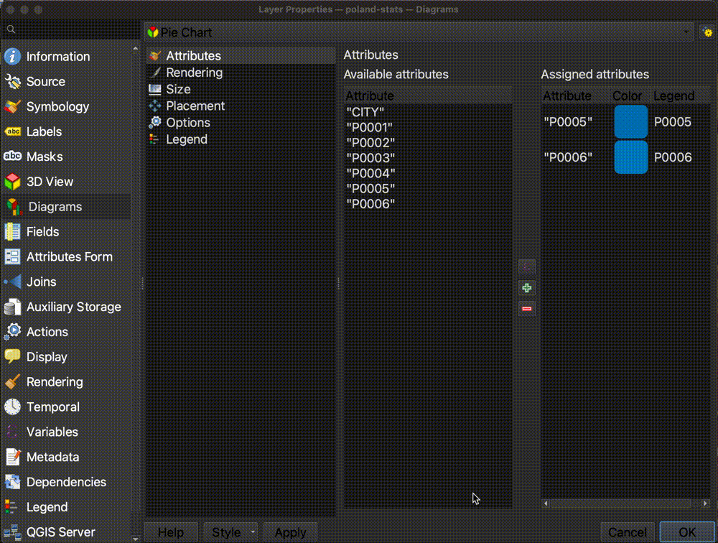Select the 3D View cube icon
The image size is (718, 543).
click(x=12, y=182)
